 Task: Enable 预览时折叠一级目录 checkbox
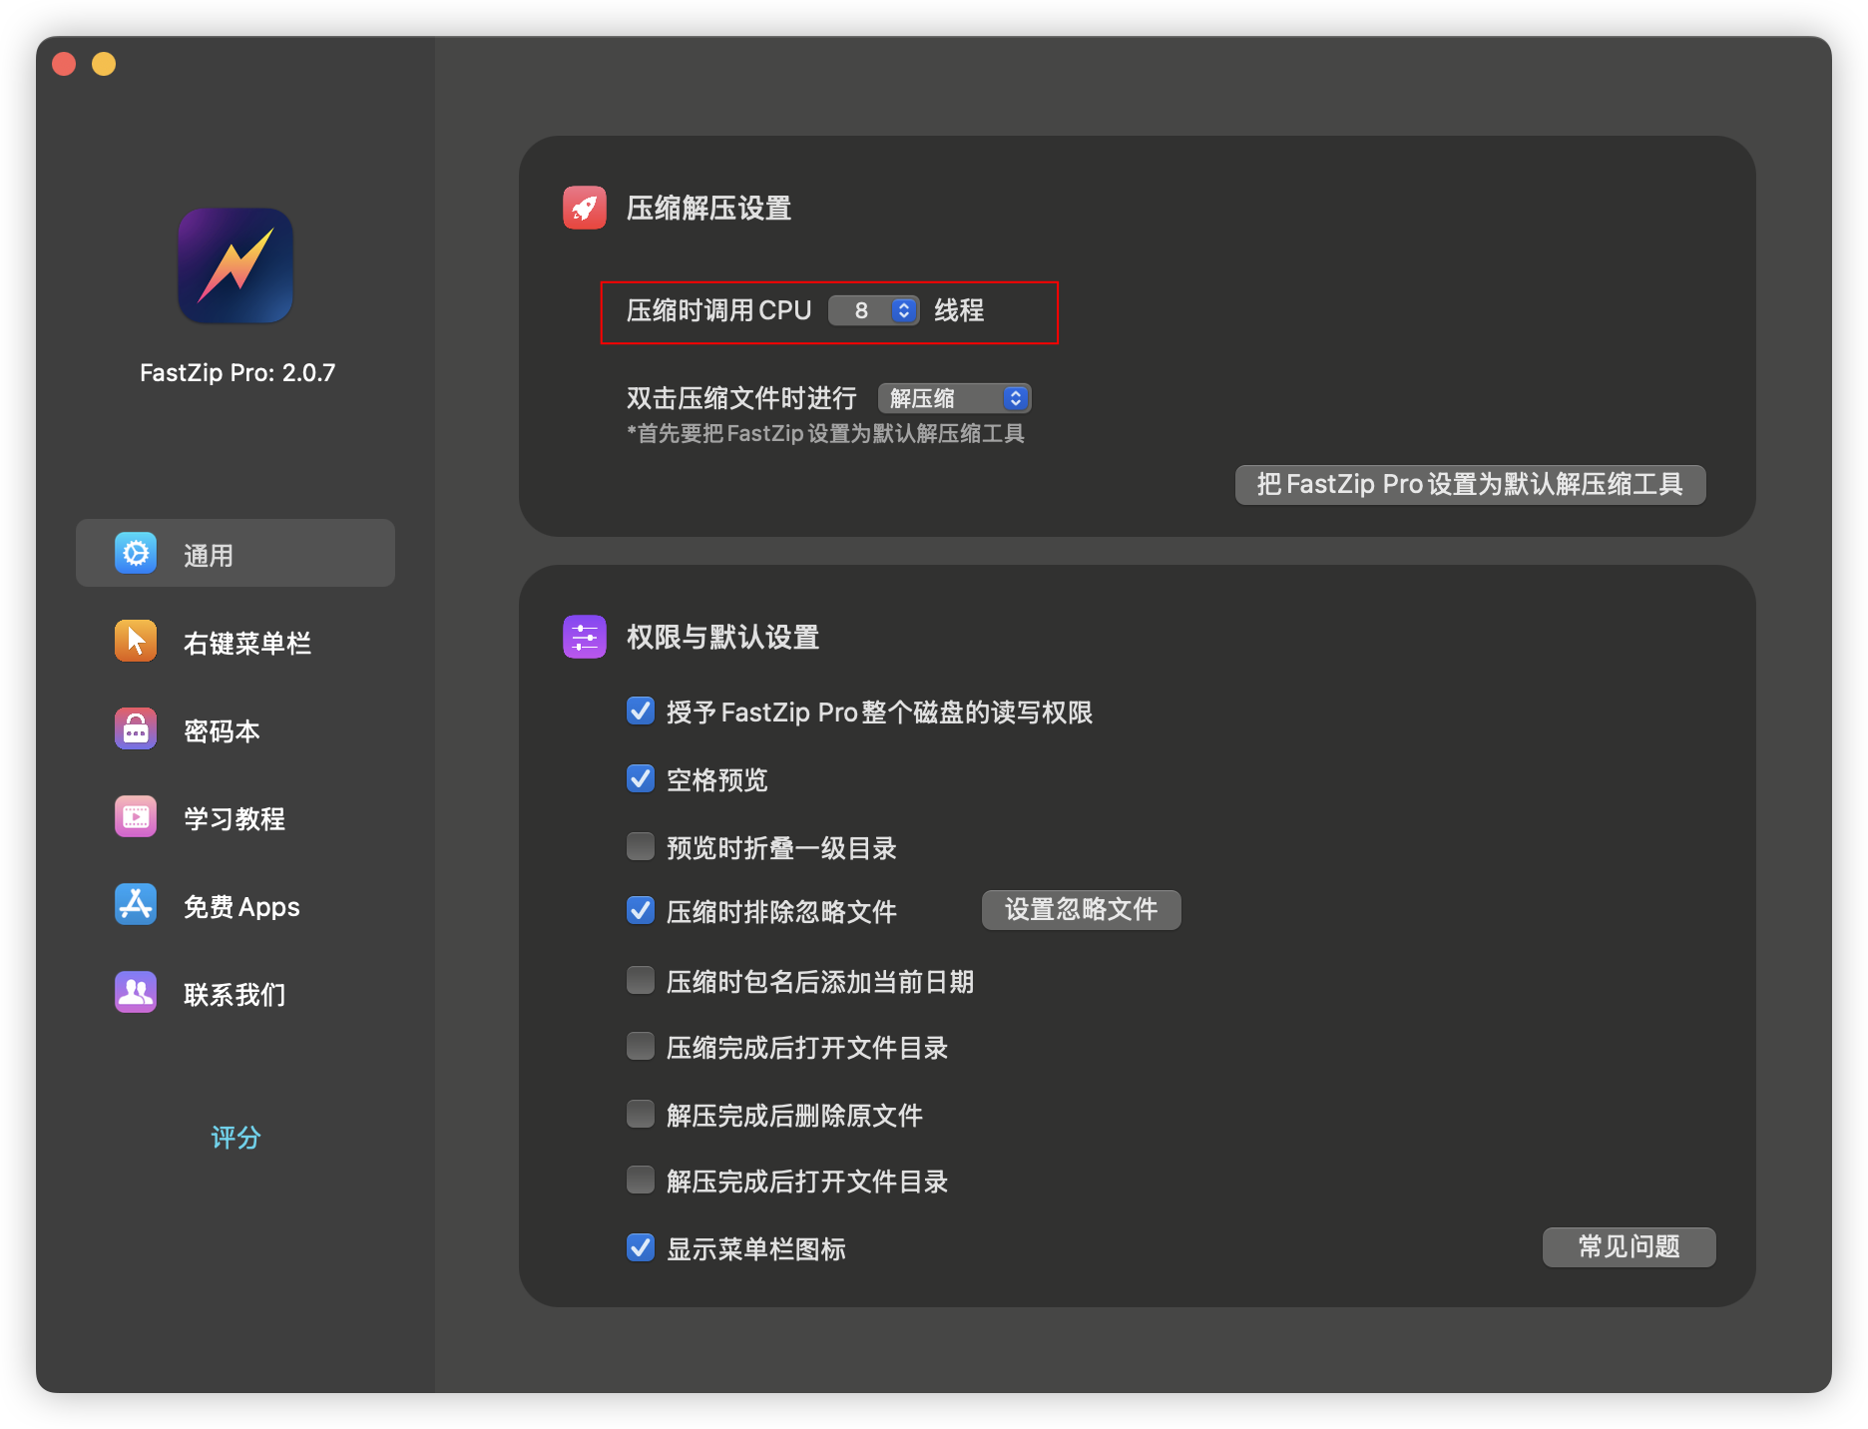[641, 846]
